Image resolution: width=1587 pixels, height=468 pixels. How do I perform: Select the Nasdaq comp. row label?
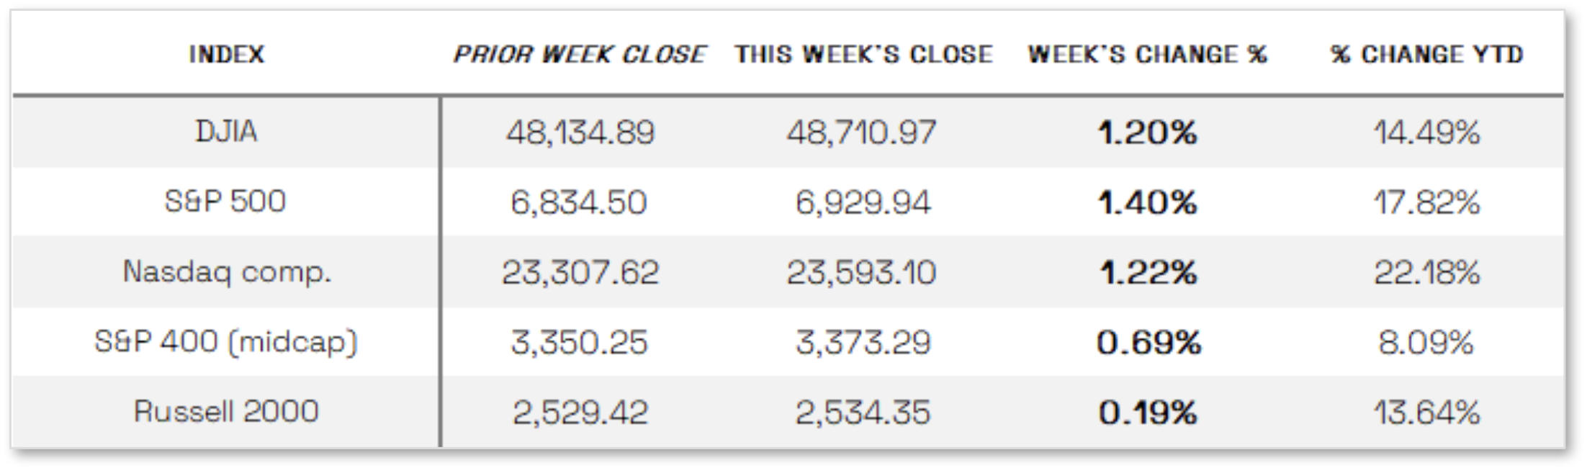[x=227, y=272]
